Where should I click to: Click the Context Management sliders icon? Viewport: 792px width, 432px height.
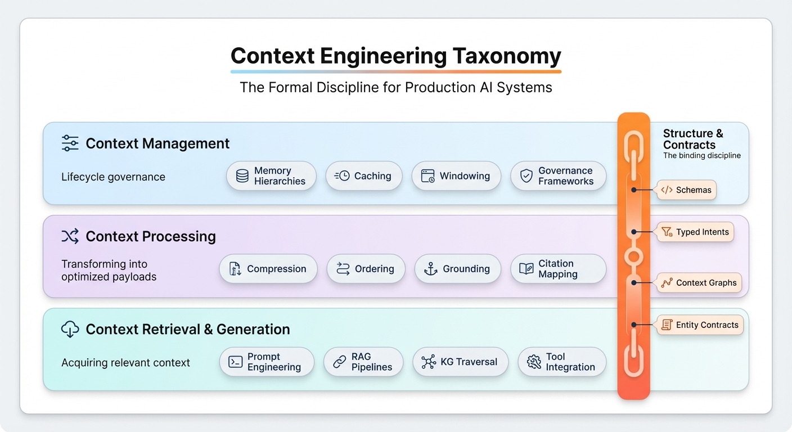pyautogui.click(x=70, y=143)
